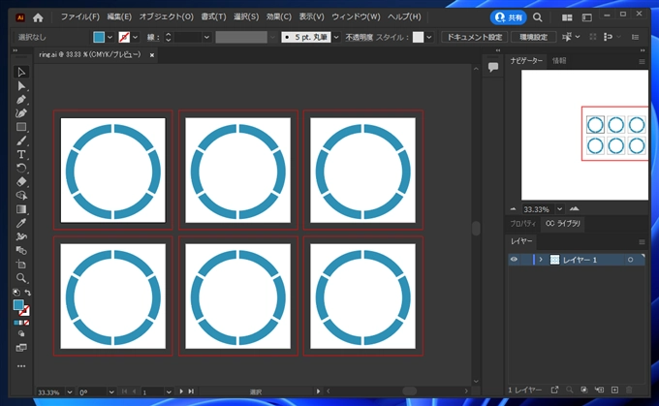Create new layer in Layers panel
The width and height of the screenshot is (659, 406).
pos(614,390)
